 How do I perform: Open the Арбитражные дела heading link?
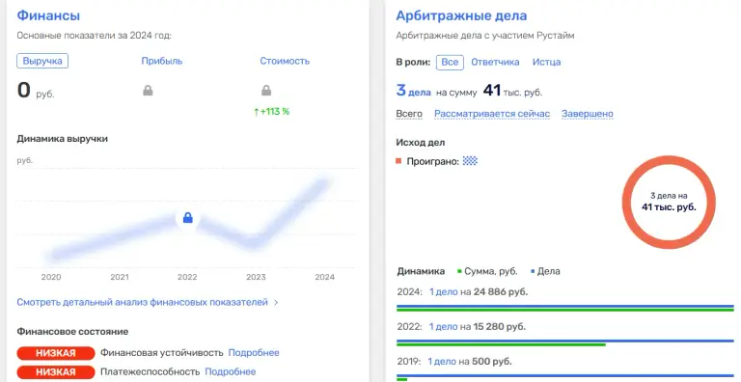pos(461,15)
